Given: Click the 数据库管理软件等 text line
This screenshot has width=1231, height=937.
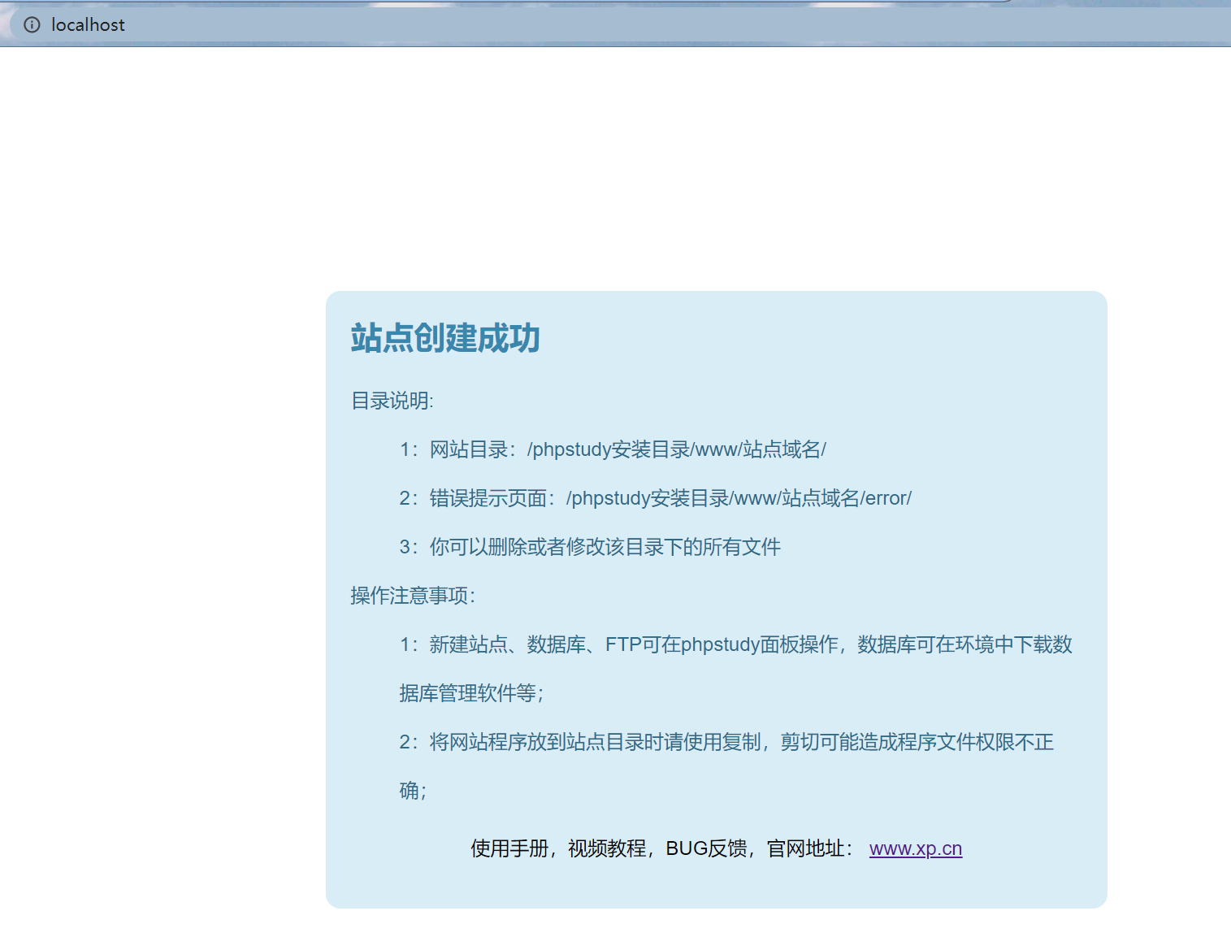Looking at the screenshot, I should [473, 693].
